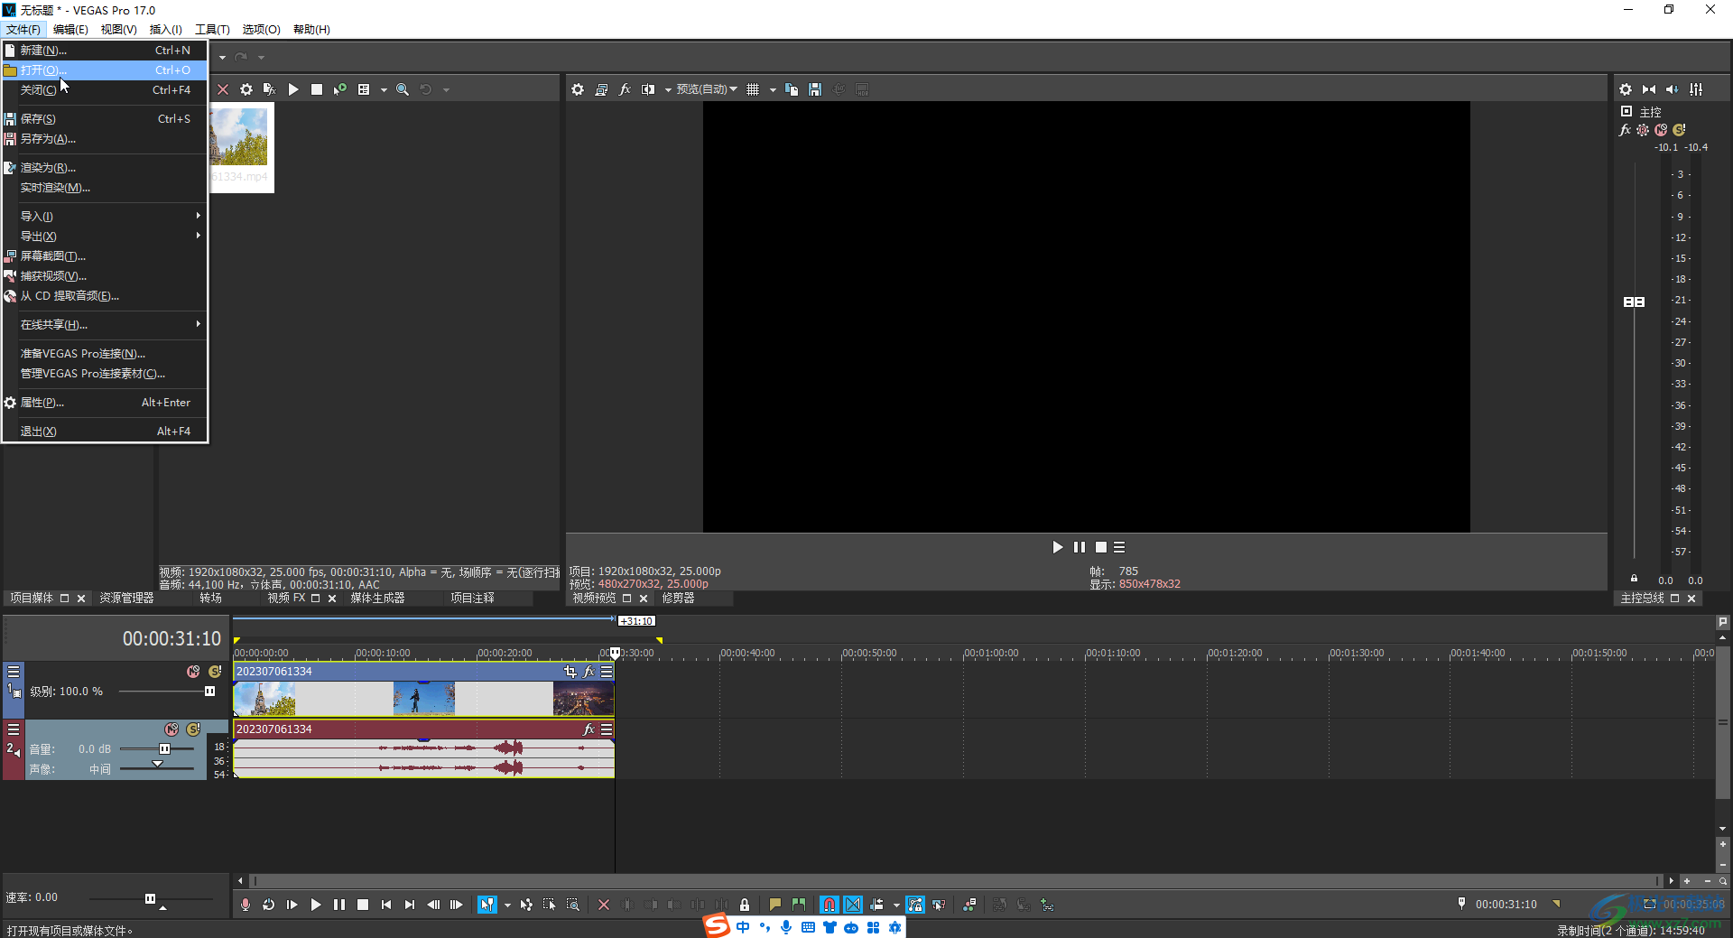Toggle snapping magnet in timeline toolbar
Viewport: 1733px width, 938px height.
click(829, 905)
